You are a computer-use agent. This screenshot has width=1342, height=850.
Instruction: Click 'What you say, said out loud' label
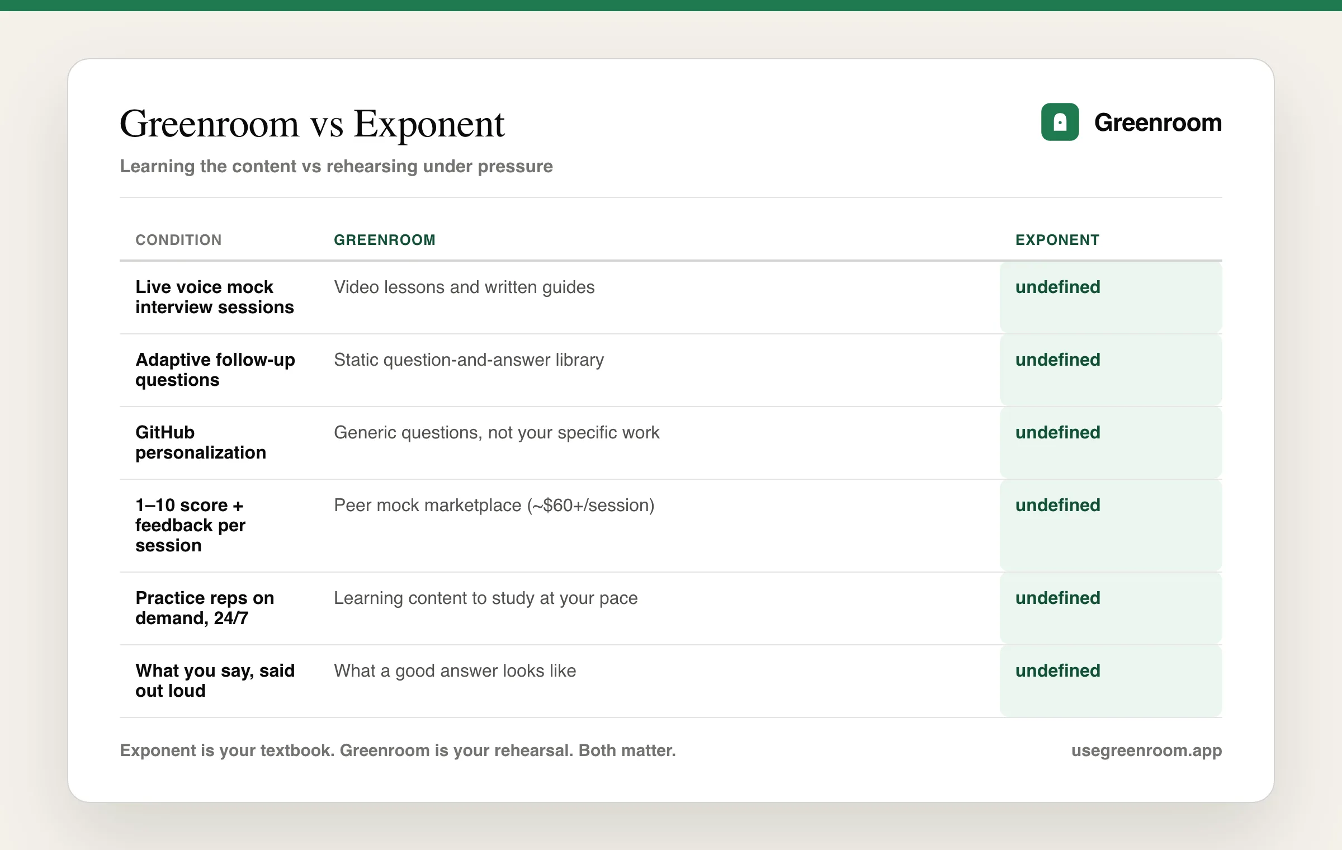[215, 681]
